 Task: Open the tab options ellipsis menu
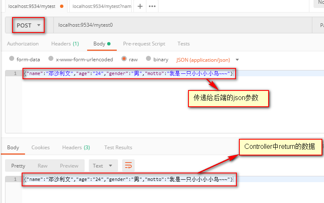152,6
